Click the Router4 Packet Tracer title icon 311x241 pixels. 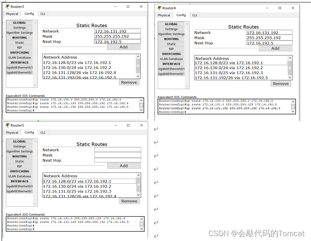(159, 8)
